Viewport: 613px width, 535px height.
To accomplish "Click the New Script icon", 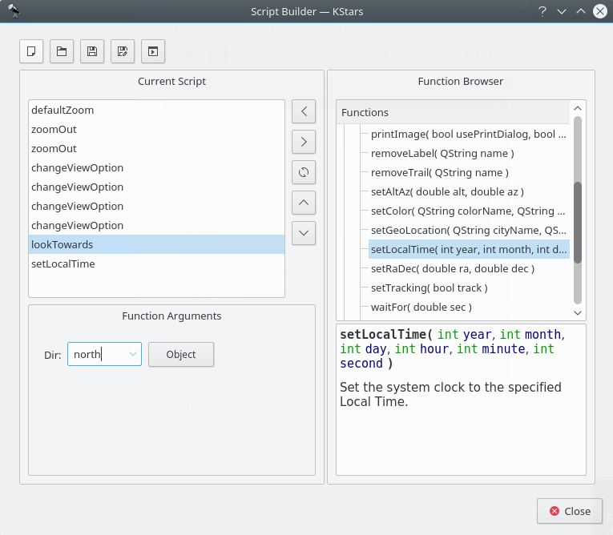I will point(31,51).
